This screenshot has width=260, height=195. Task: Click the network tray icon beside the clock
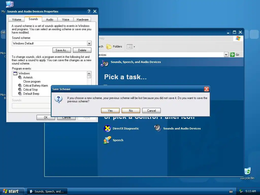[241, 191]
